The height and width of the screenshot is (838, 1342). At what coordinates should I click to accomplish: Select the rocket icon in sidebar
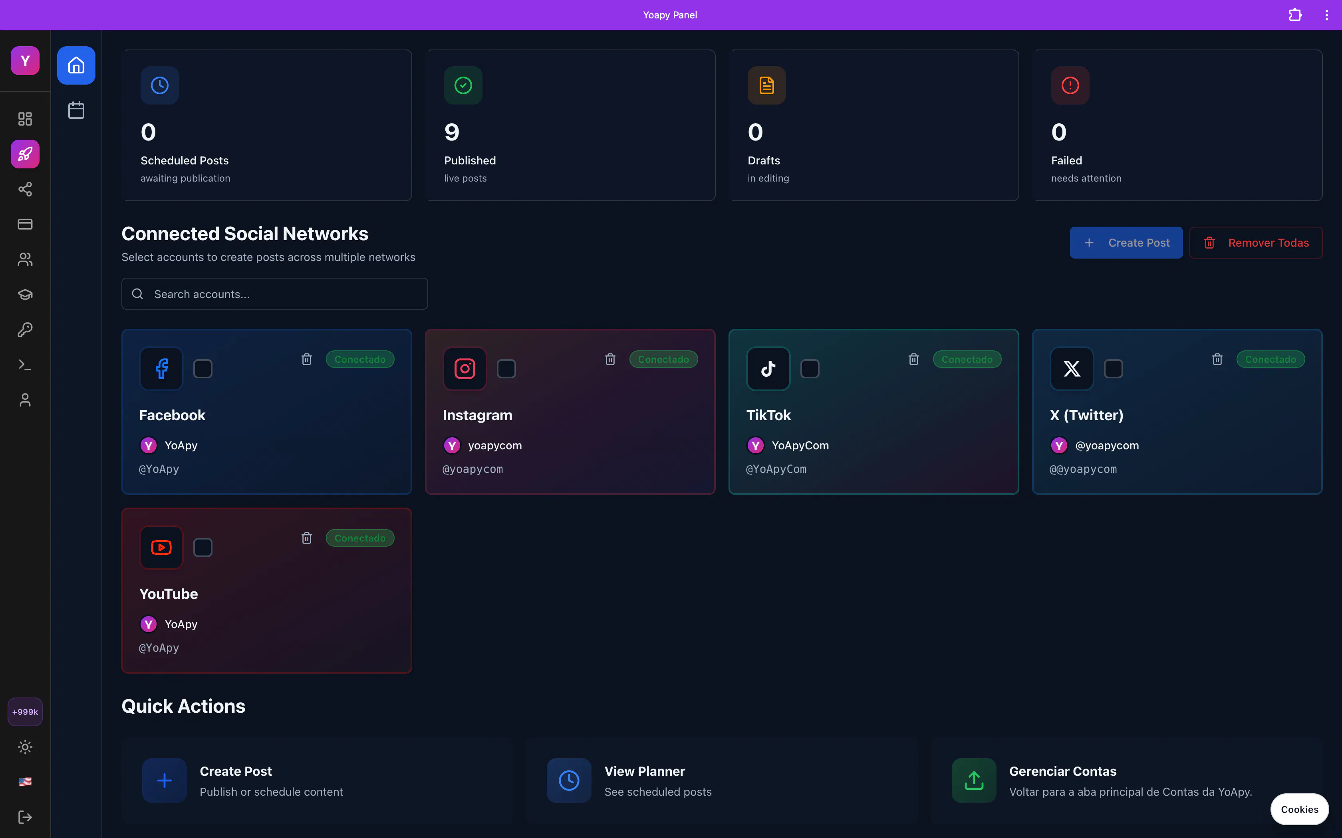[x=25, y=154]
